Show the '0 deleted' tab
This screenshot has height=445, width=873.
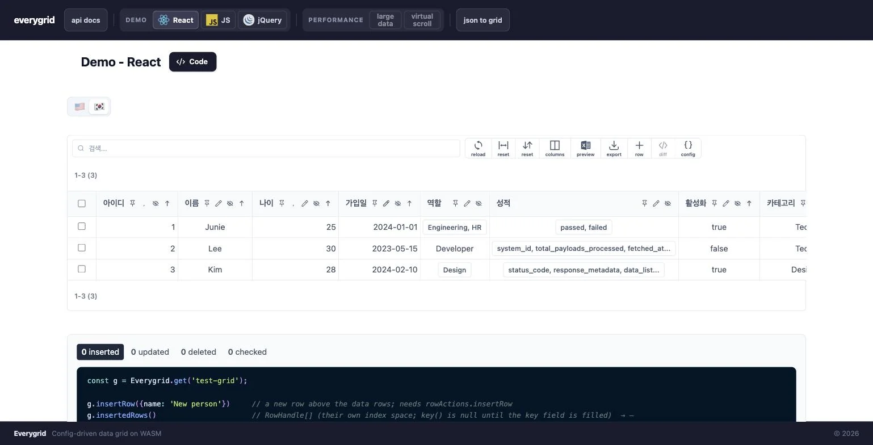coord(199,352)
